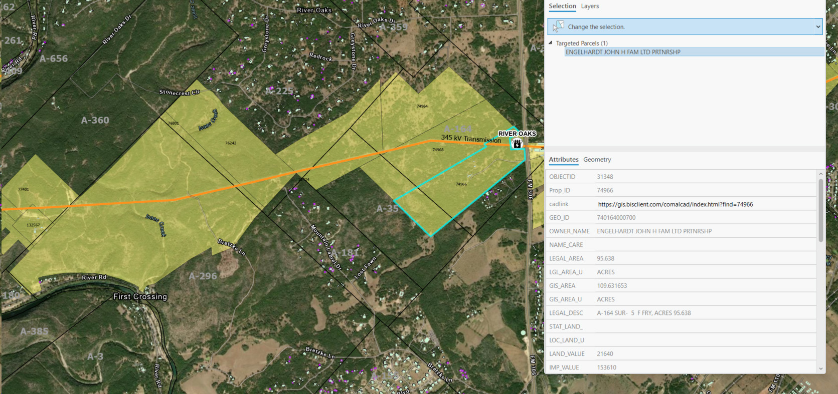Open the Selection tab
838x394 pixels.
click(x=562, y=7)
